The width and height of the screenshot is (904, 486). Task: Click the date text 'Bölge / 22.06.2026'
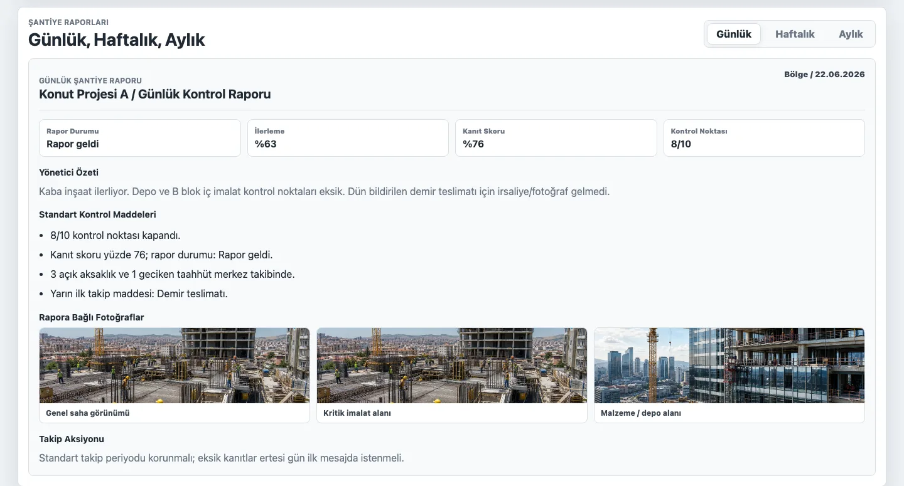pyautogui.click(x=824, y=74)
